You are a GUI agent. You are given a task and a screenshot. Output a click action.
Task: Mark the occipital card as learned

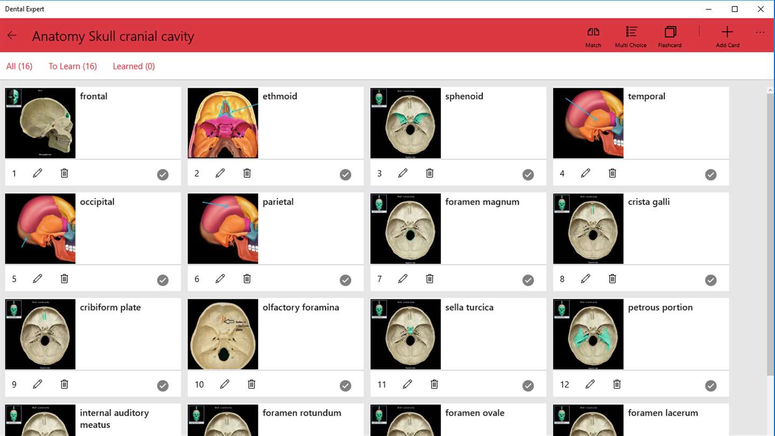pos(163,280)
